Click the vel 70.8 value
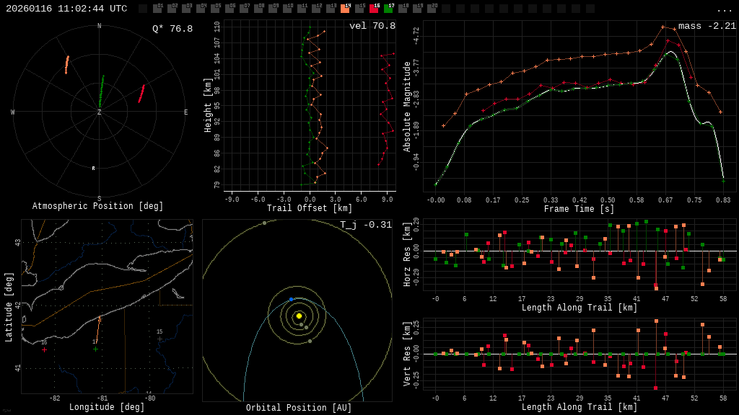 click(x=372, y=26)
